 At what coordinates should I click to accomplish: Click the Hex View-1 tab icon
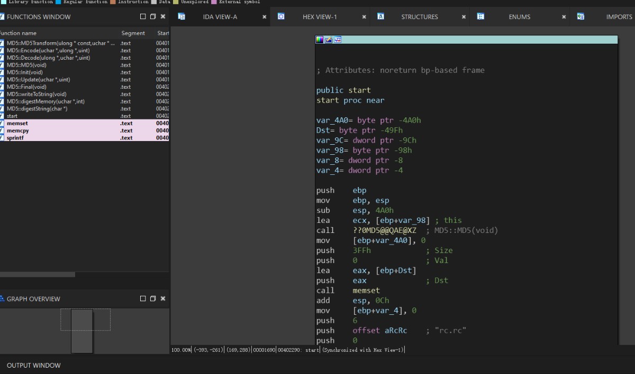pos(281,16)
